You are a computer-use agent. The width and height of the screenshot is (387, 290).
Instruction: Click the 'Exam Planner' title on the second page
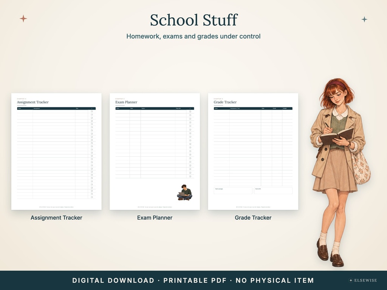coord(126,102)
